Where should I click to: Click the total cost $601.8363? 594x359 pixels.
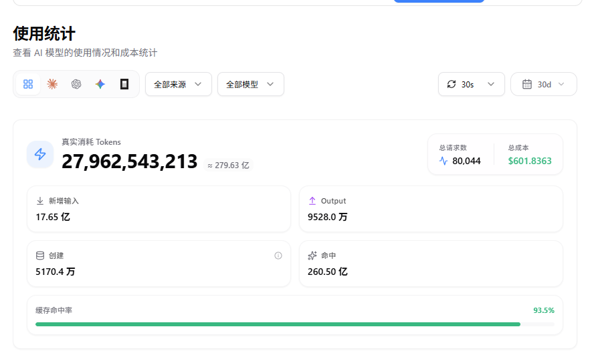(x=530, y=161)
